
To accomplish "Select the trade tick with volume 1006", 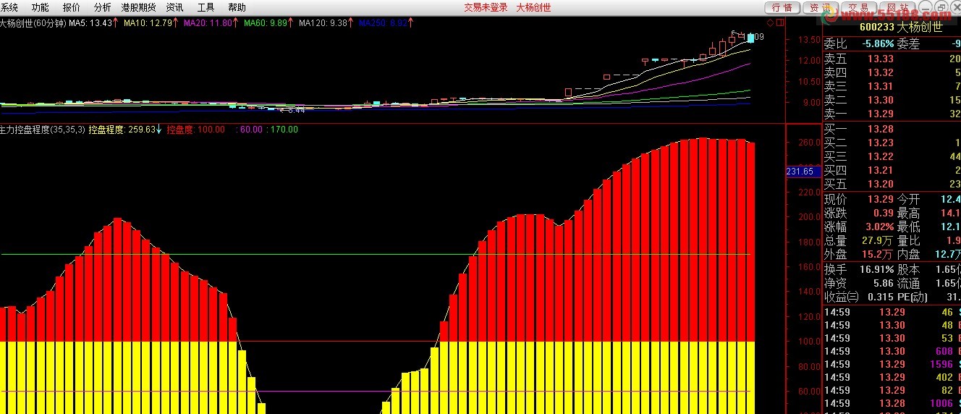I will pyautogui.click(x=892, y=403).
